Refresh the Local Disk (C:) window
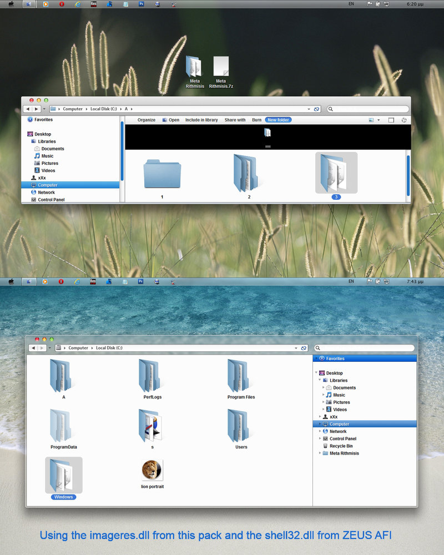Screen dimensions: 444x555 [304, 348]
